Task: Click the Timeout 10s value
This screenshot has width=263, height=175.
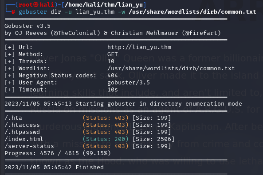Action: 113,90
